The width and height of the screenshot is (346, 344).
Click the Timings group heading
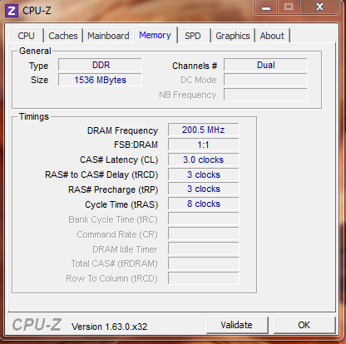pos(34,116)
